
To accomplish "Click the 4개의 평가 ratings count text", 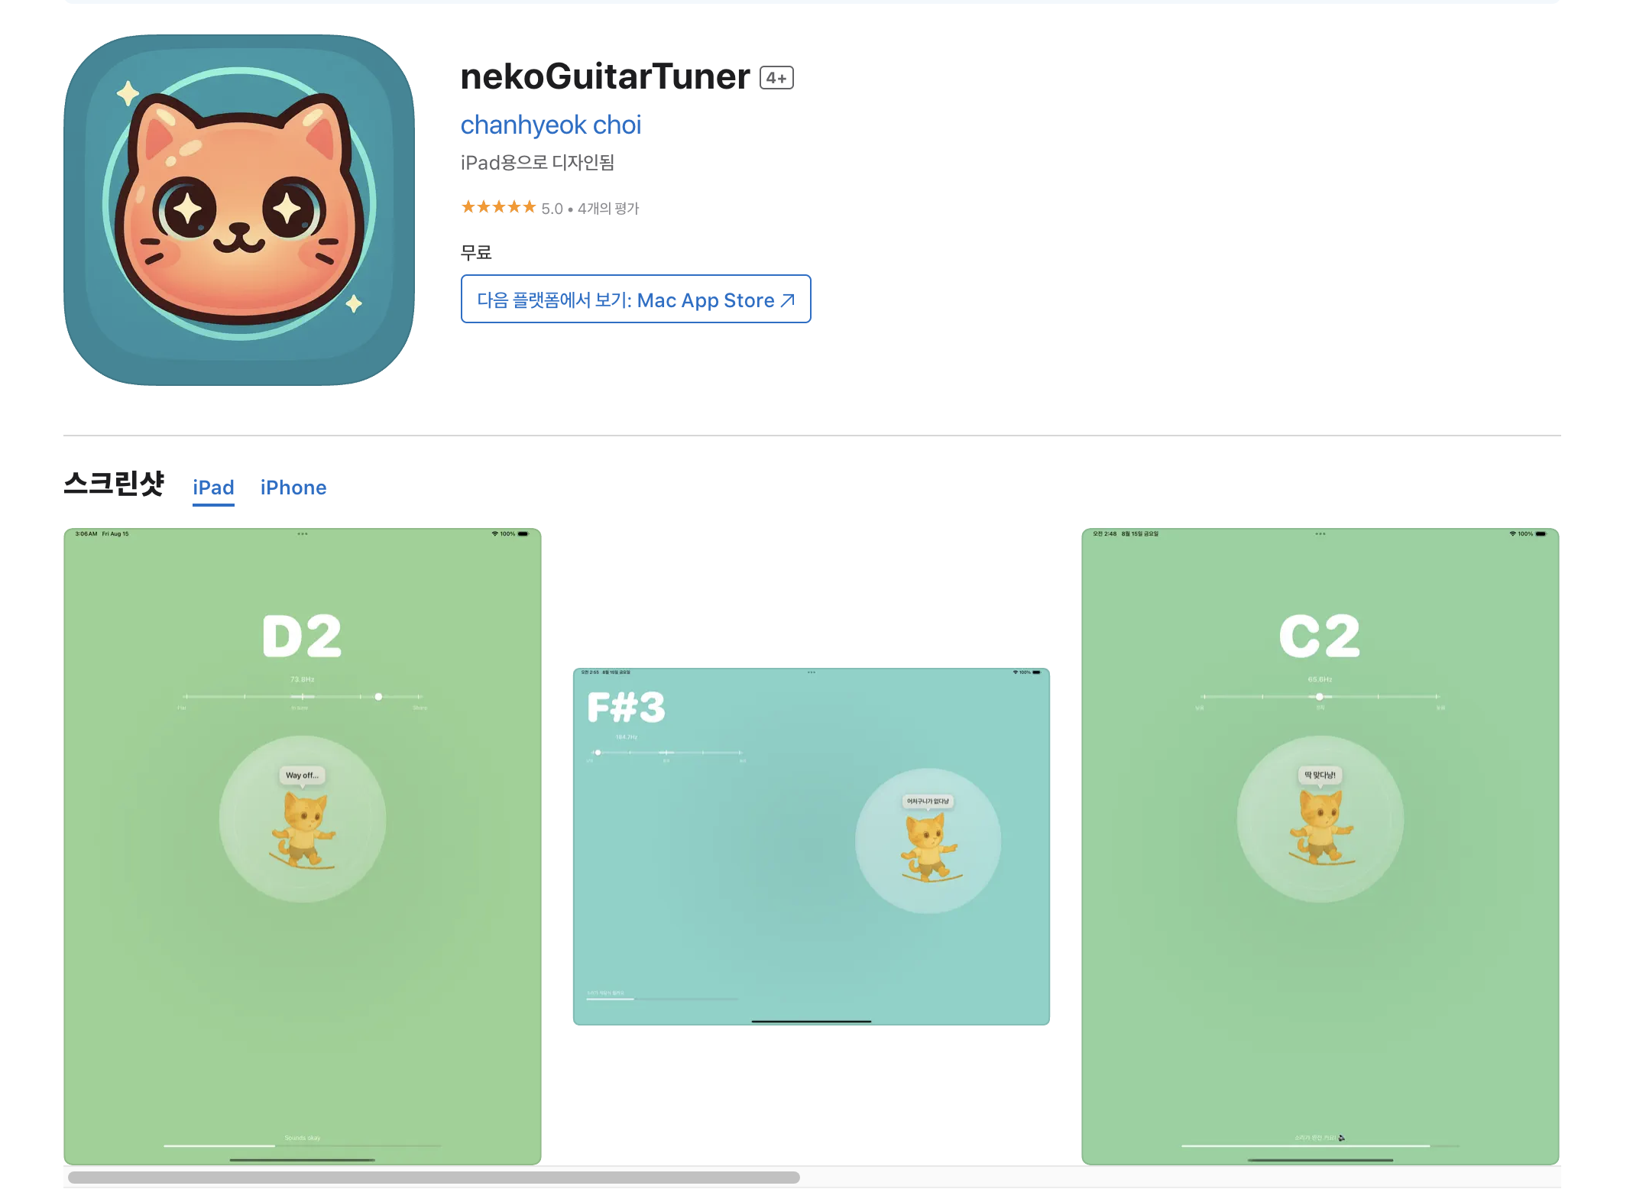I will (608, 209).
